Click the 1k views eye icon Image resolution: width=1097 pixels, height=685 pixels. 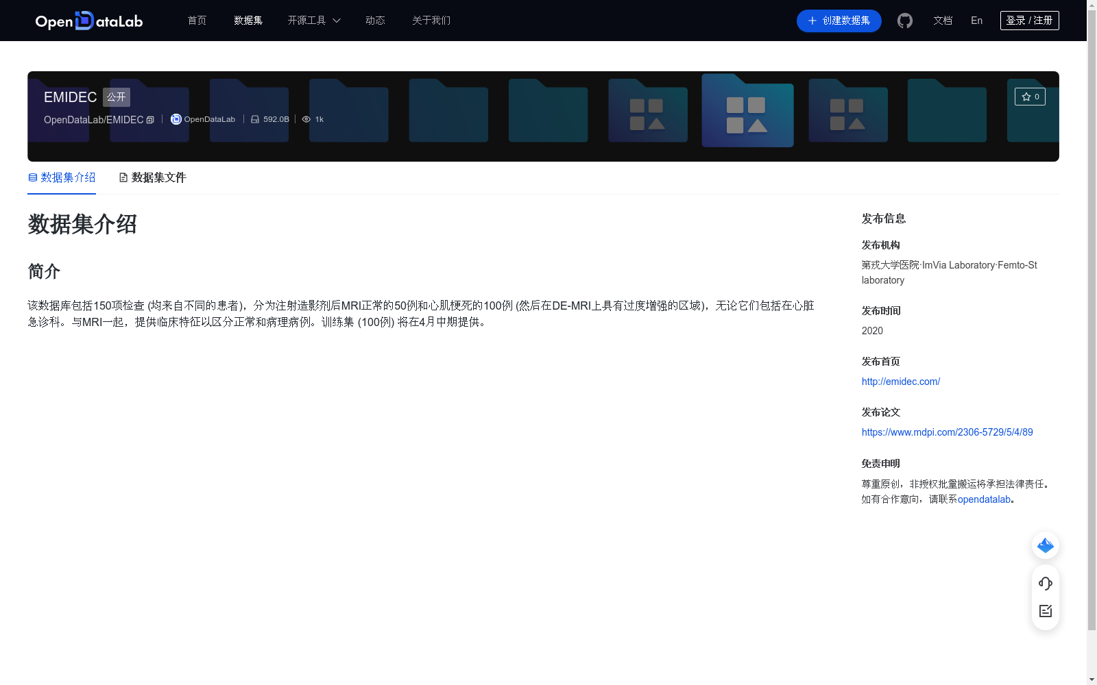(306, 119)
